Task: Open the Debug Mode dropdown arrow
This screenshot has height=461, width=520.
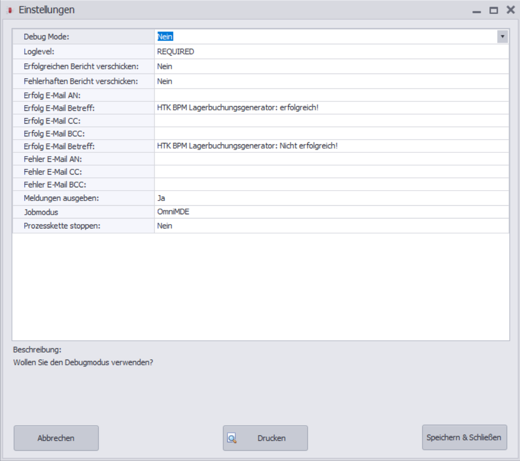Action: coord(503,36)
